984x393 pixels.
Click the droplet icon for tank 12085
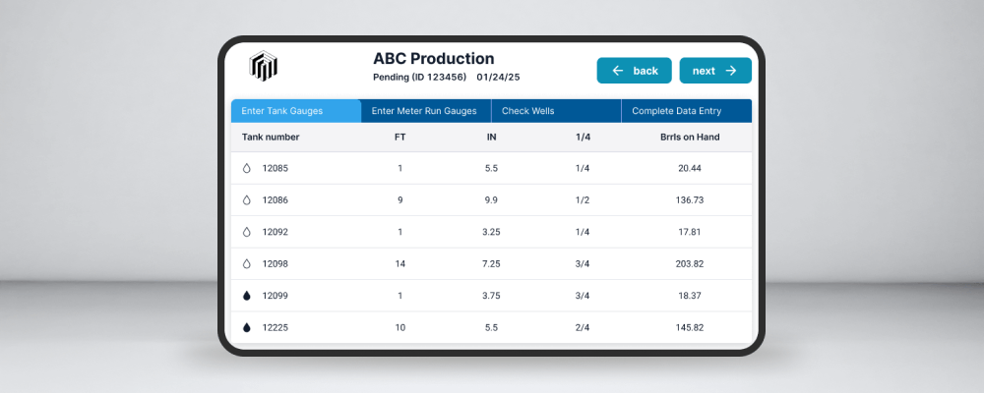click(247, 168)
